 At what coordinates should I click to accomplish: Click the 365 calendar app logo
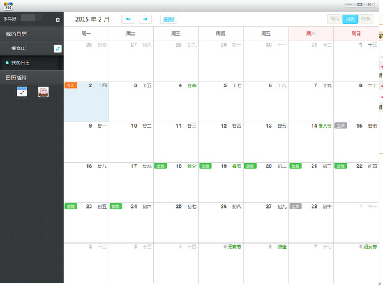(x=8, y=6)
